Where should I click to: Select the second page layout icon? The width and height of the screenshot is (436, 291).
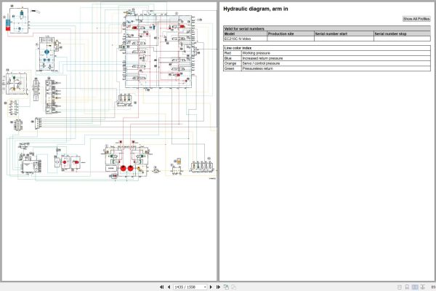[x=407, y=287]
